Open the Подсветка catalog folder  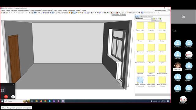(x=140, y=70)
